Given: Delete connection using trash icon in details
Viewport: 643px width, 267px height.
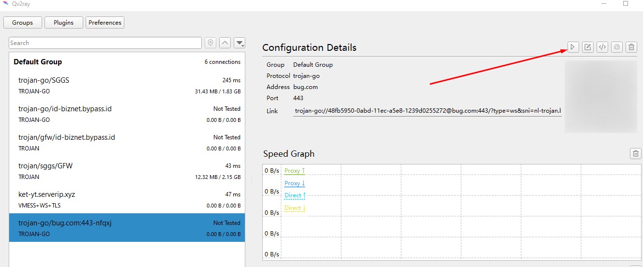Looking at the screenshot, I should pos(631,47).
